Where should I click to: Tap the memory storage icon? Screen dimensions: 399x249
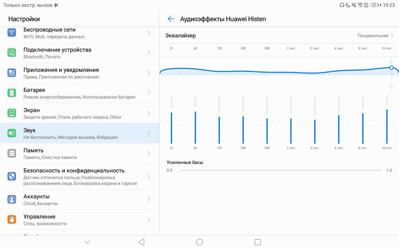[x=12, y=153]
